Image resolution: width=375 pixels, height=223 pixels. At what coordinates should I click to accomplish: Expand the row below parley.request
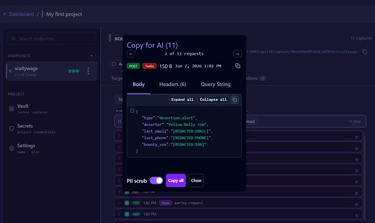(x=120, y=214)
